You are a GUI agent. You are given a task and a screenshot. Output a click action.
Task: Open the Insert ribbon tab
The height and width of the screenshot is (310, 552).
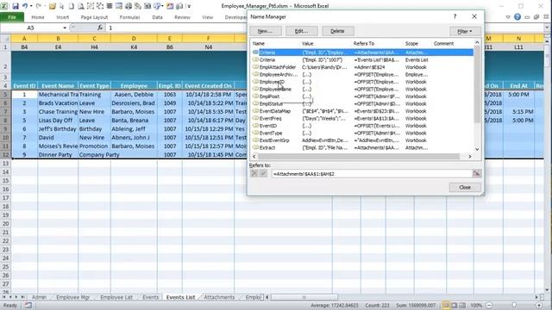tap(63, 17)
